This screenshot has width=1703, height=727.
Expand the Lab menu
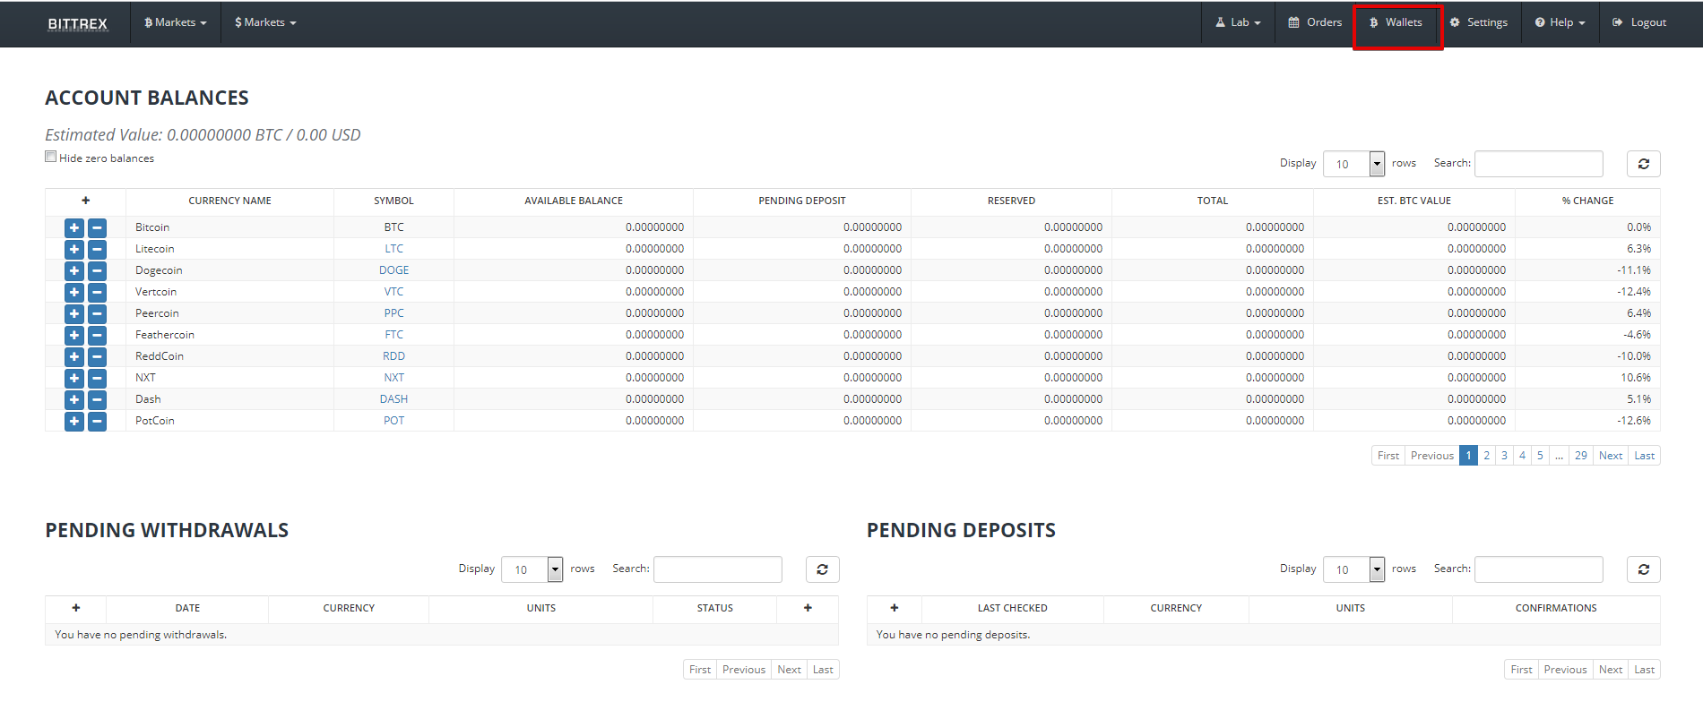[1238, 22]
